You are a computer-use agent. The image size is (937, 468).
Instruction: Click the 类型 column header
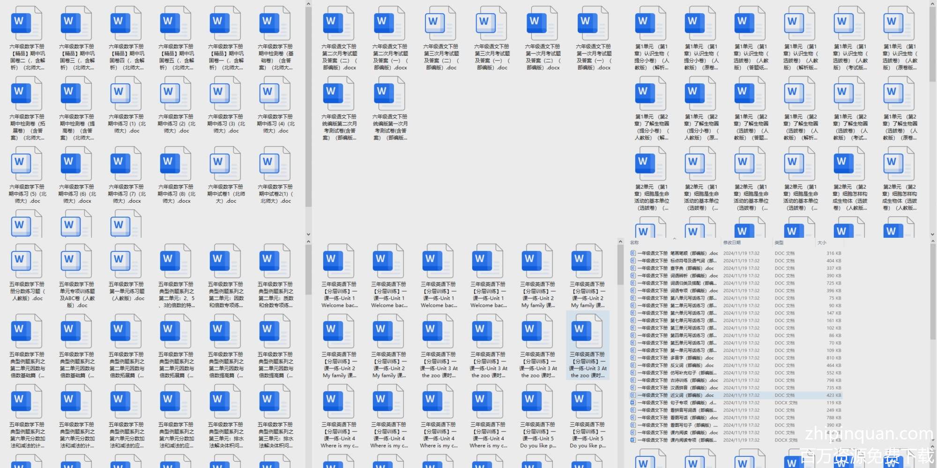pos(779,242)
